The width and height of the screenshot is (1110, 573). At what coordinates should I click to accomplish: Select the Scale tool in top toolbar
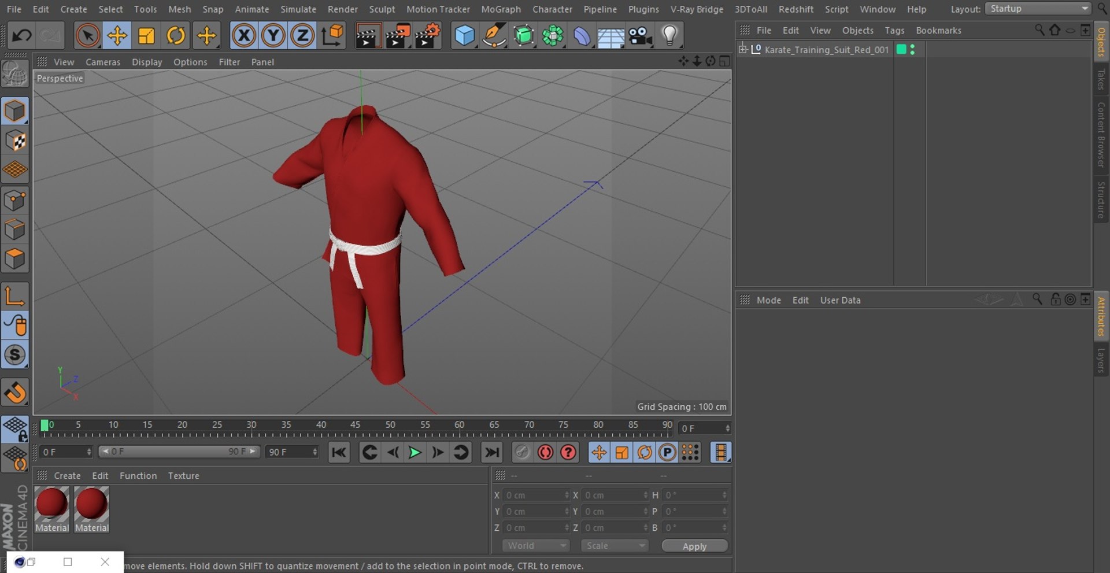click(x=146, y=36)
